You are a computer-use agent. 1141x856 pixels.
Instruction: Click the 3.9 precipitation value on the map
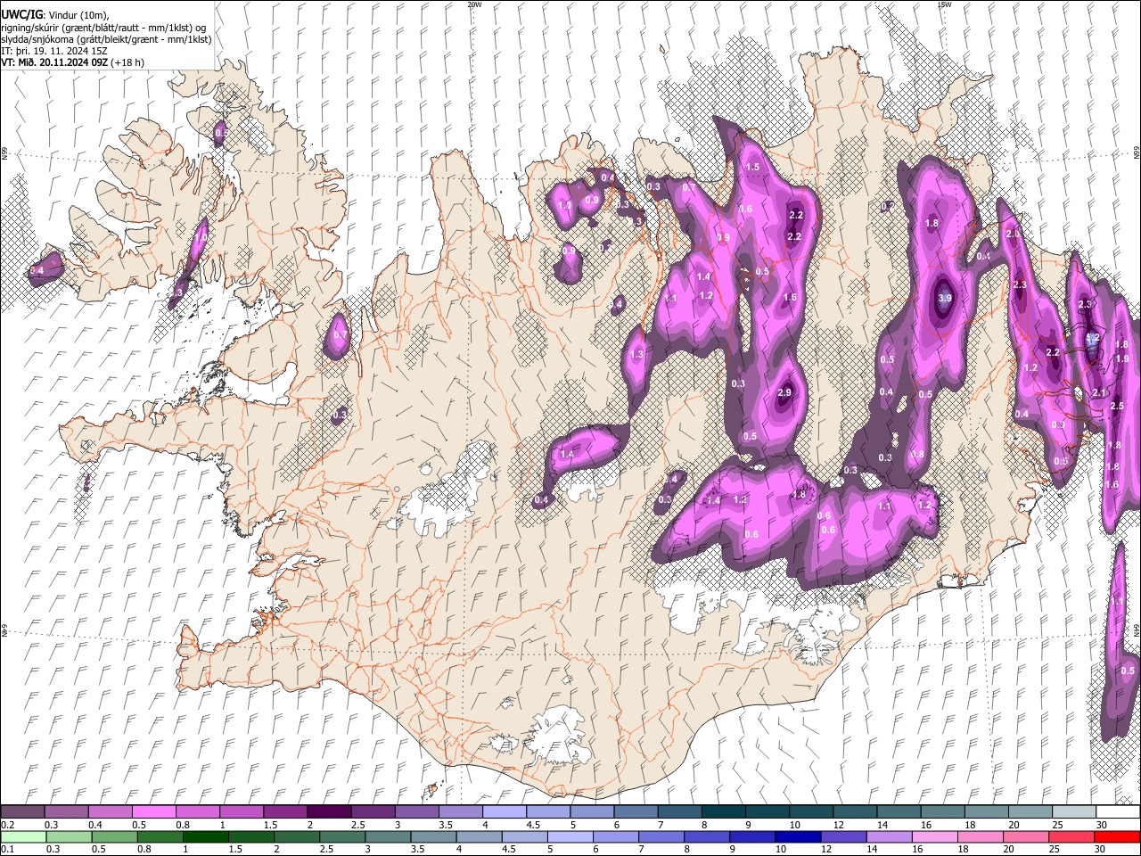click(945, 298)
